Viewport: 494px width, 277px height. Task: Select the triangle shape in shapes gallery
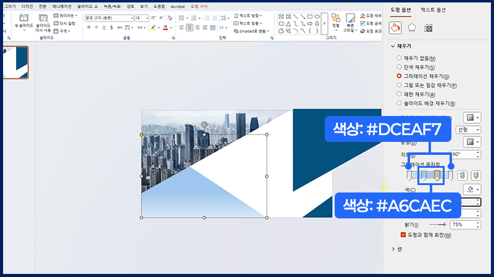[x=288, y=24]
